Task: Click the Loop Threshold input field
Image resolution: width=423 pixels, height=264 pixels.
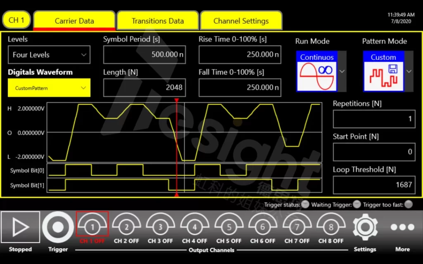Action: coord(373,185)
